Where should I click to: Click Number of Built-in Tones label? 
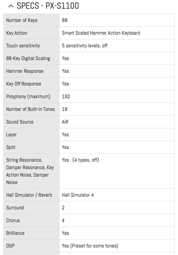pyautogui.click(x=31, y=109)
